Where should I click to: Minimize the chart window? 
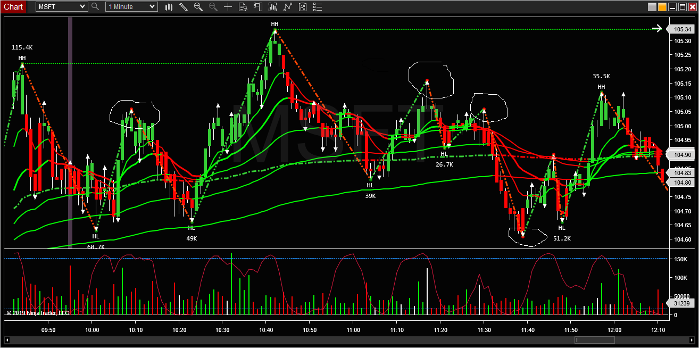[x=672, y=7]
